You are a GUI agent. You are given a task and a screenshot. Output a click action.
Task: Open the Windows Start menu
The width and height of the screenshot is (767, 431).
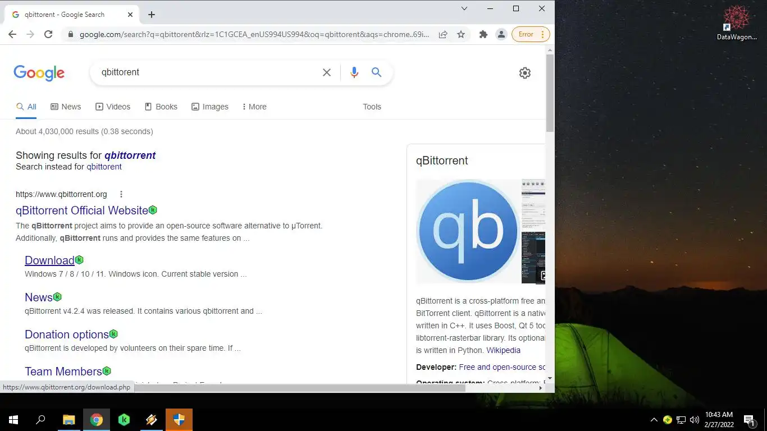(x=13, y=420)
